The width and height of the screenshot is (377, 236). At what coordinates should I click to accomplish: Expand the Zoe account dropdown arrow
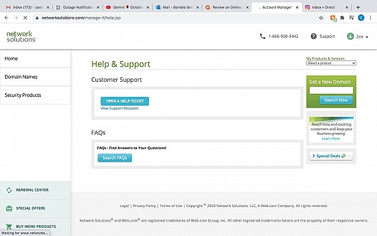pyautogui.click(x=367, y=37)
